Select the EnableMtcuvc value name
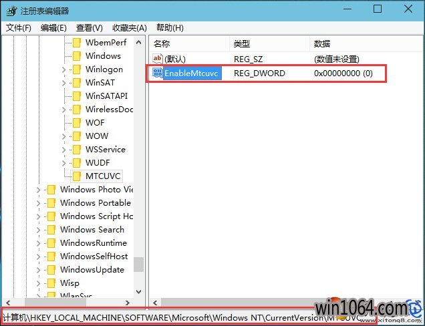This screenshot has width=425, height=326. click(x=191, y=73)
